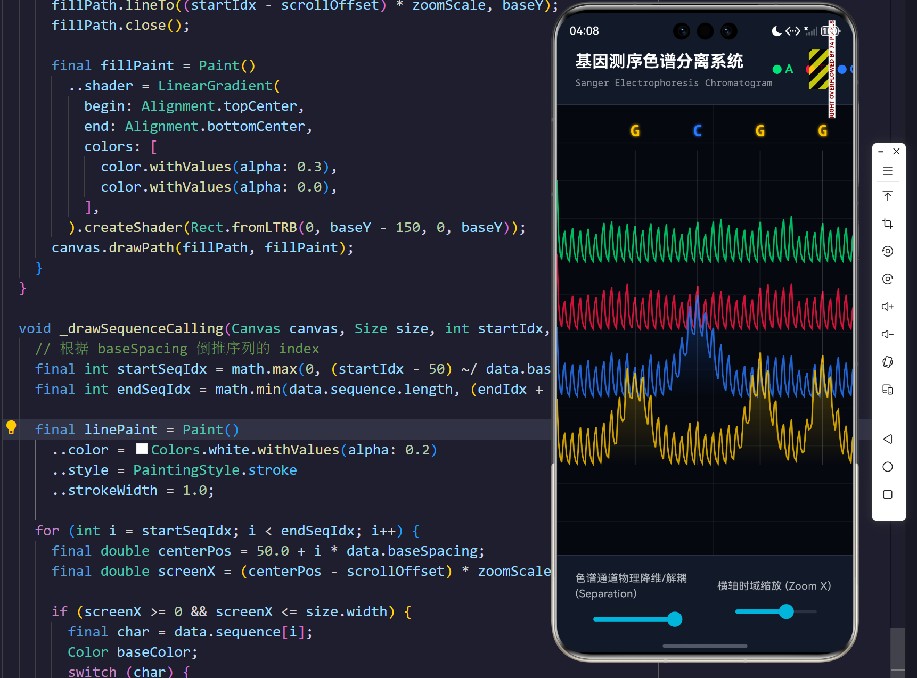Minimize the emulator toolbar panel
This screenshot has height=678, width=917.
pyautogui.click(x=881, y=152)
